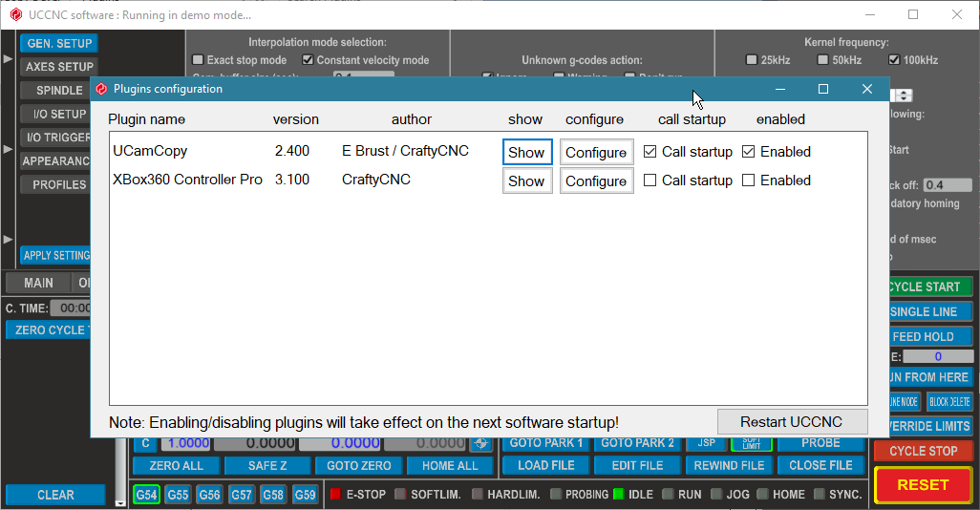Click the HARDLIM. status indicator light
980x510 pixels.
coord(477,495)
